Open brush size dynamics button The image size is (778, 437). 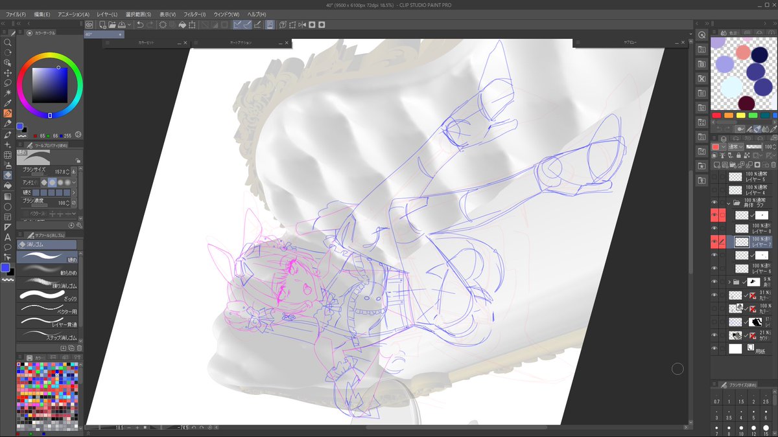pyautogui.click(x=74, y=172)
